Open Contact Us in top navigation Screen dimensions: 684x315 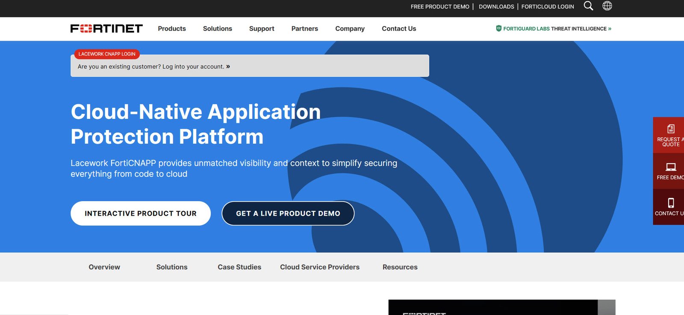pyautogui.click(x=399, y=29)
